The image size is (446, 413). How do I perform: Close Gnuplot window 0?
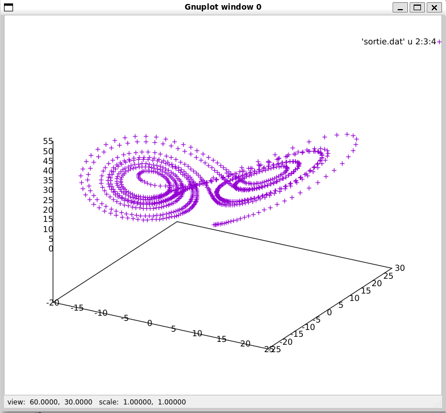pyautogui.click(x=434, y=7)
